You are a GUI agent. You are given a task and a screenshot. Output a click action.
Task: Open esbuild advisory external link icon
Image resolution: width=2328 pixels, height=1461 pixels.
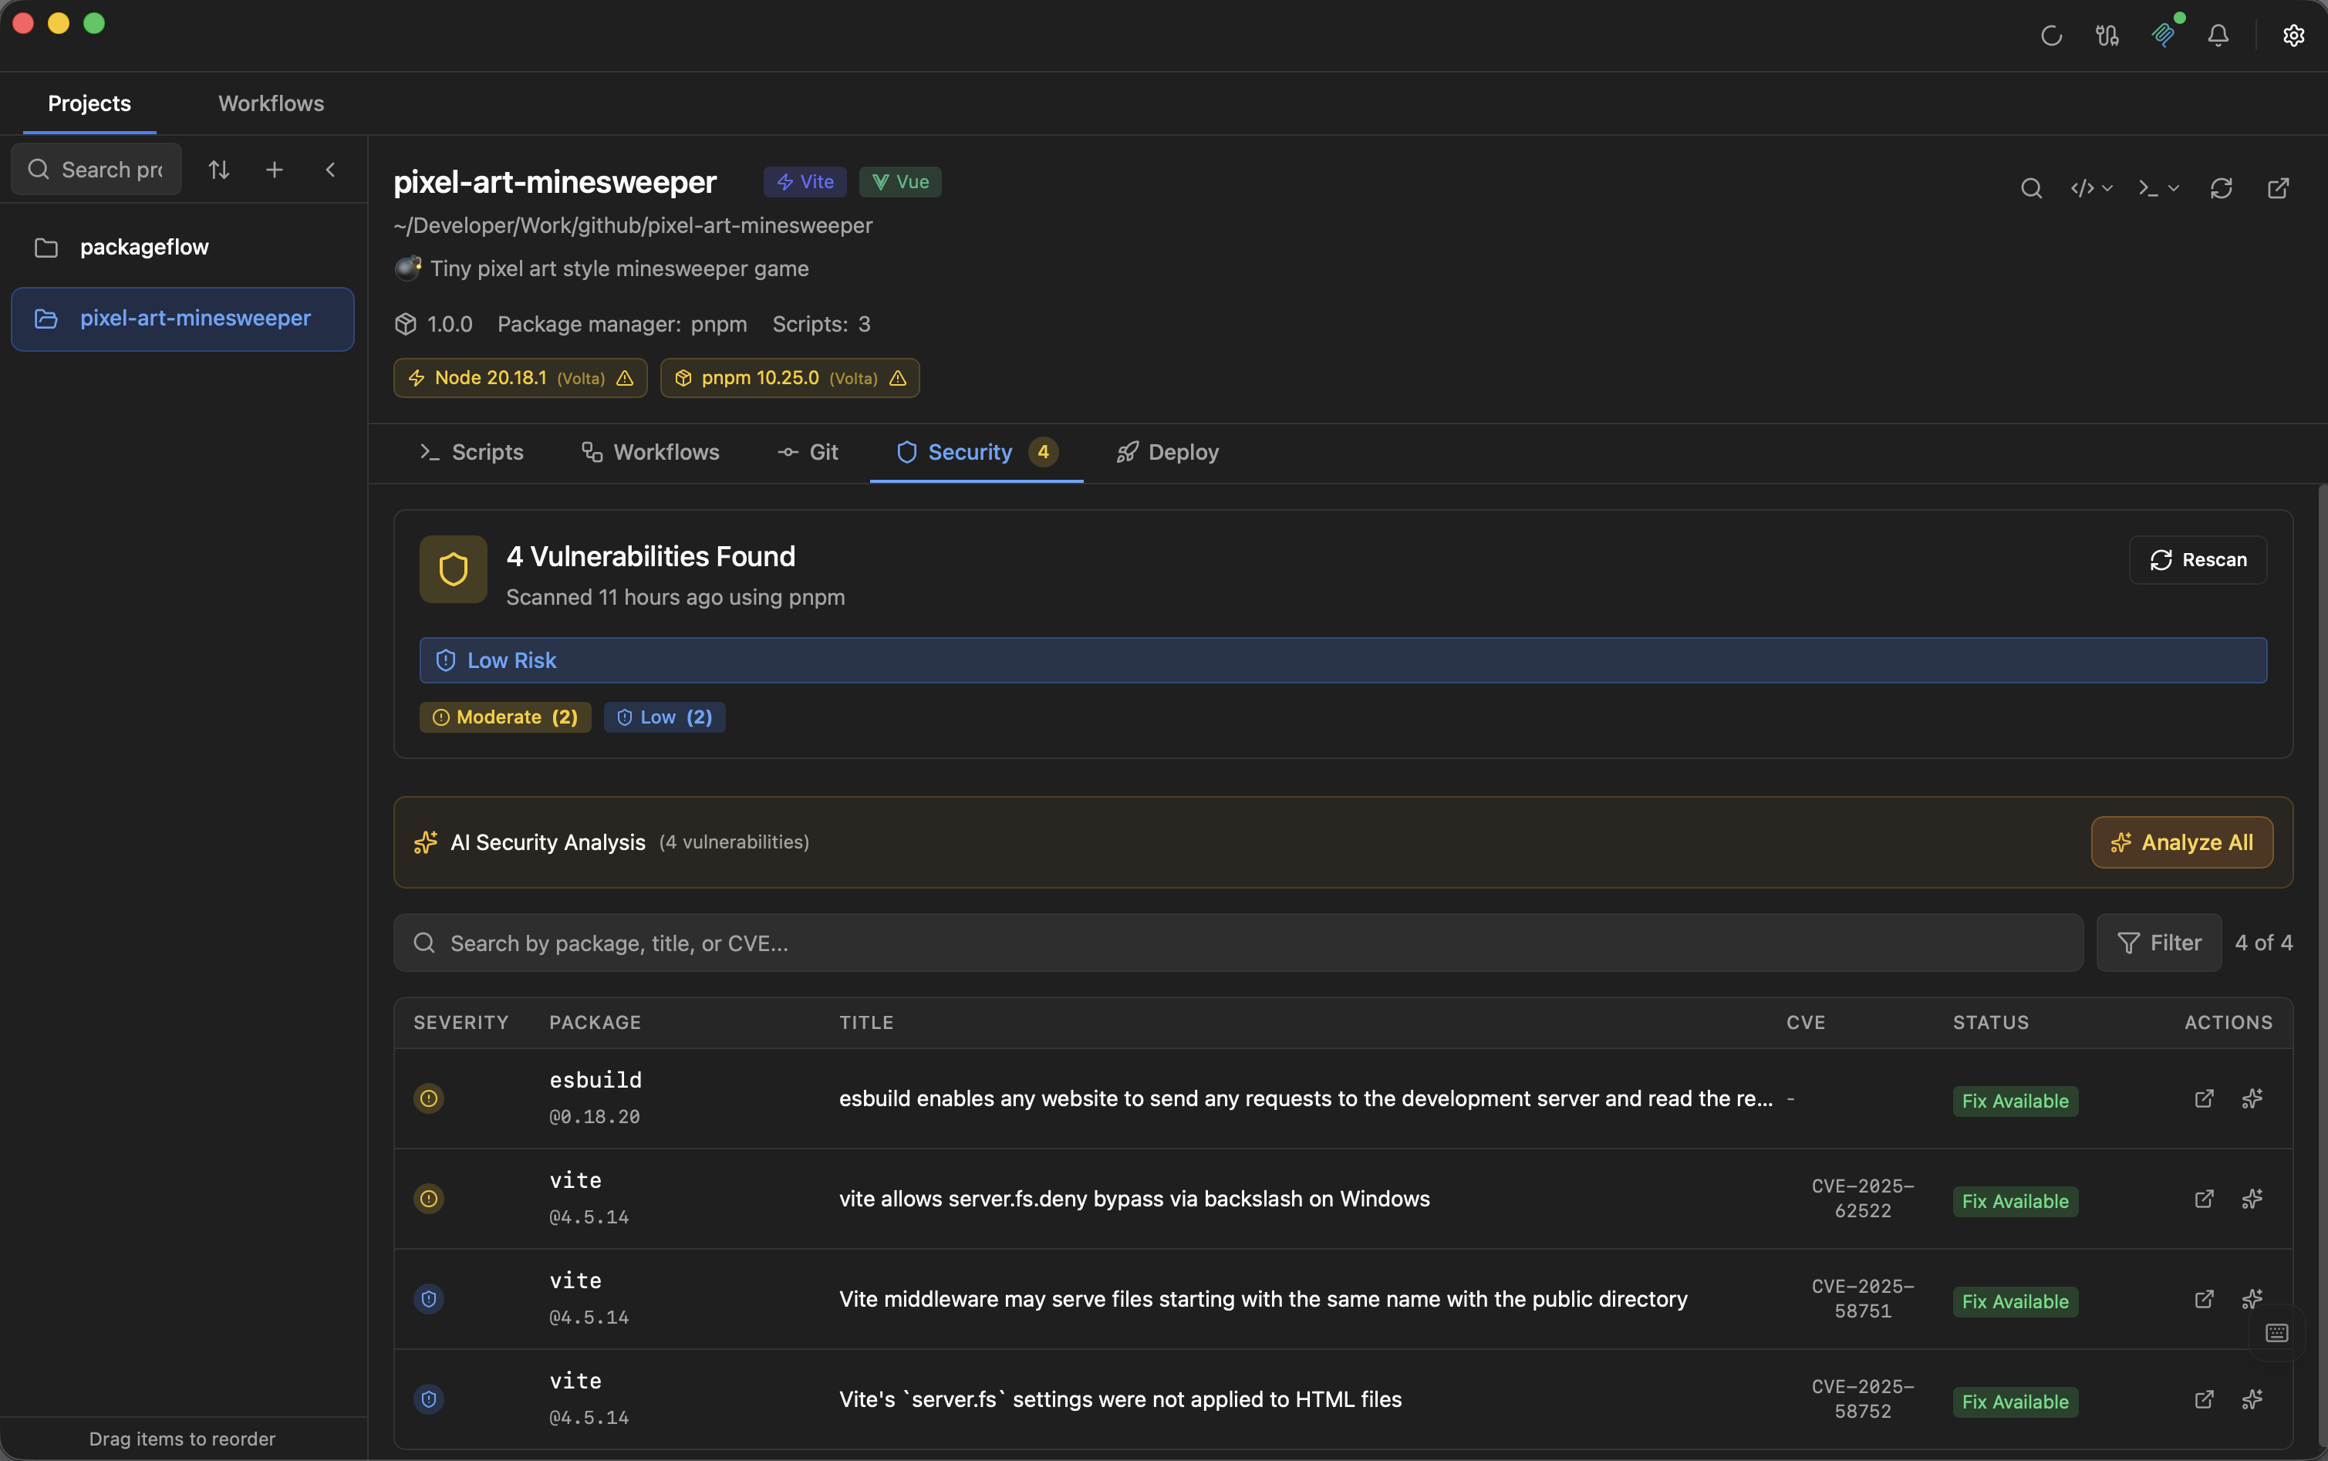pyautogui.click(x=2203, y=1098)
